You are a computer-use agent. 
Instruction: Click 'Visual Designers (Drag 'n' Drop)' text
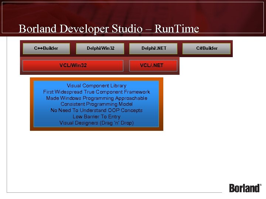click(96, 123)
